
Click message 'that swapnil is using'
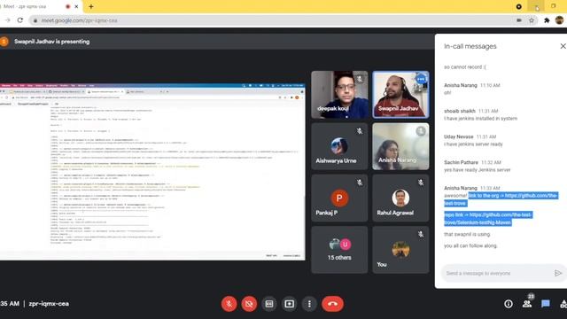(467, 234)
